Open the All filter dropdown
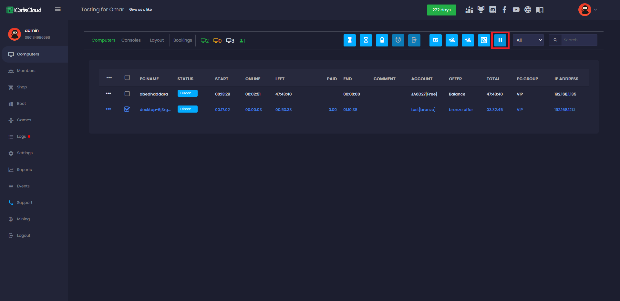Viewport: 620px width, 301px height. (528, 40)
